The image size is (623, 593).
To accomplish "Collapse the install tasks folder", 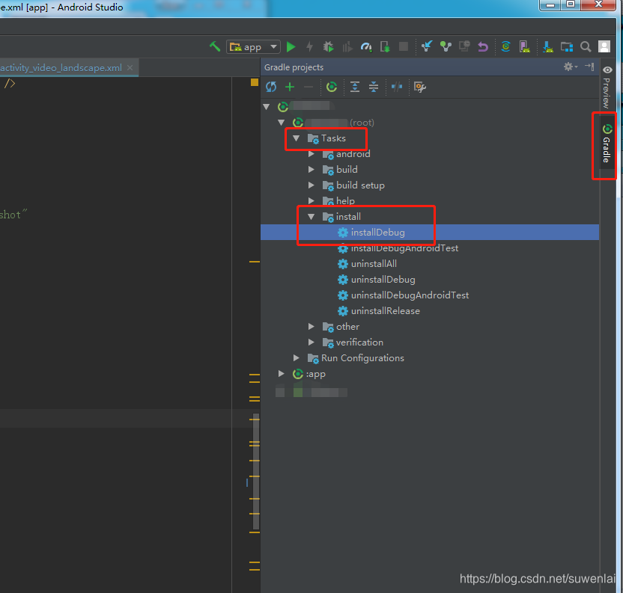I will pos(311,217).
